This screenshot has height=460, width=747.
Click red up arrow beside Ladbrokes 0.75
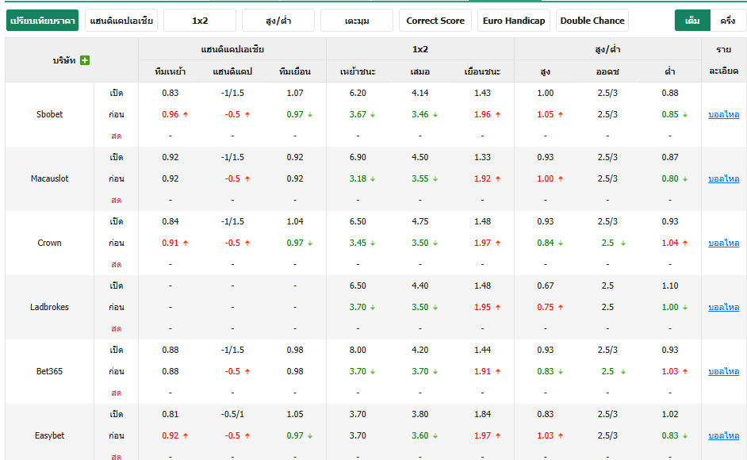(561, 308)
